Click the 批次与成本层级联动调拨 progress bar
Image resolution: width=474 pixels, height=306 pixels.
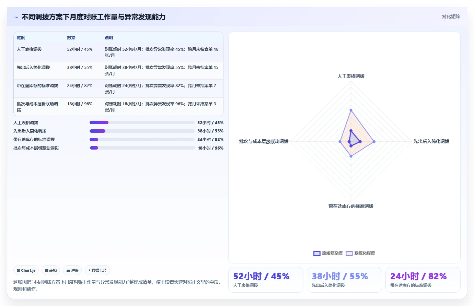(142, 148)
